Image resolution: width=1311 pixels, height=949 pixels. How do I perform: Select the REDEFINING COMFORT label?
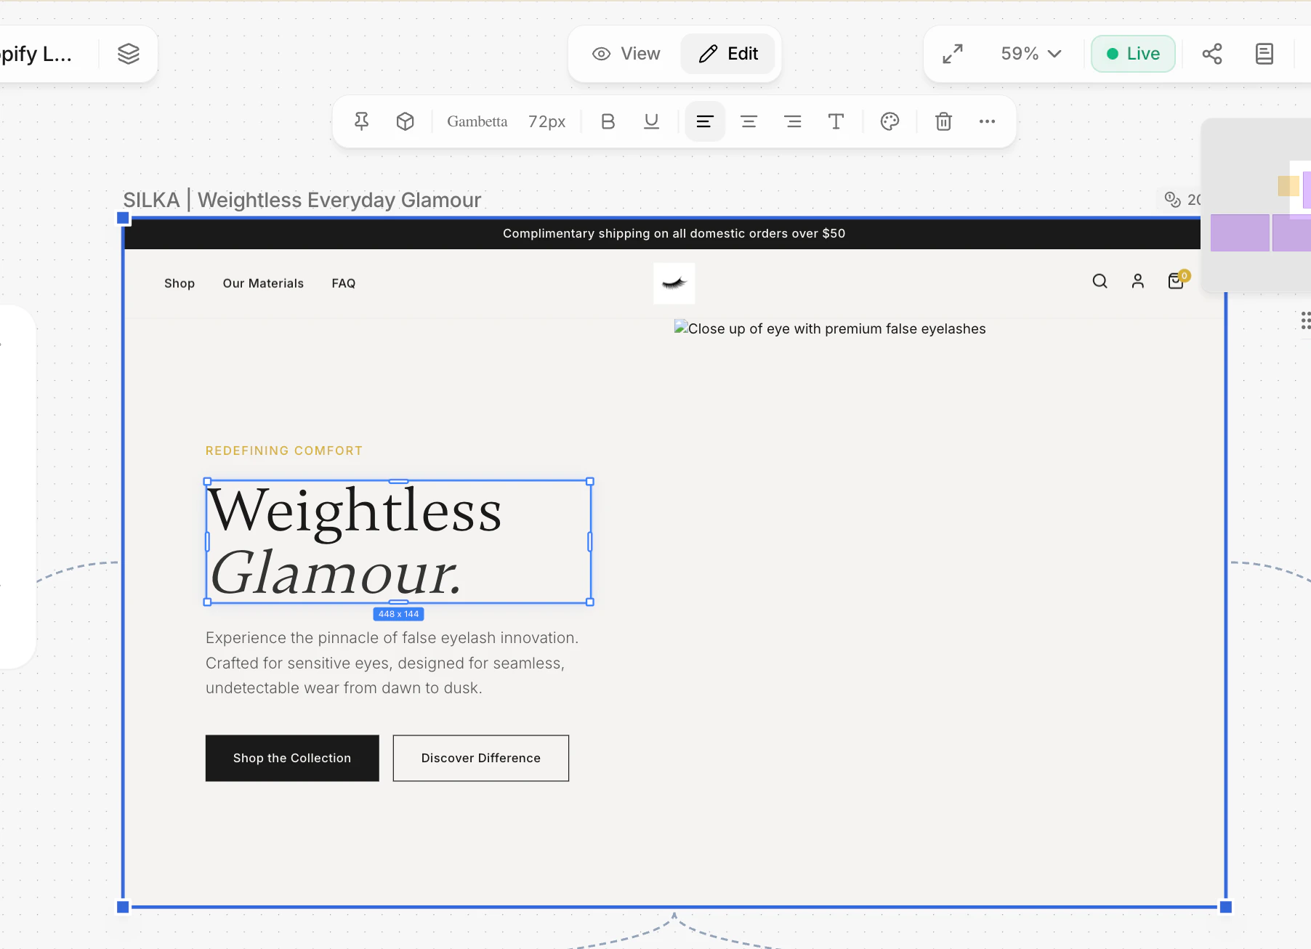(284, 451)
